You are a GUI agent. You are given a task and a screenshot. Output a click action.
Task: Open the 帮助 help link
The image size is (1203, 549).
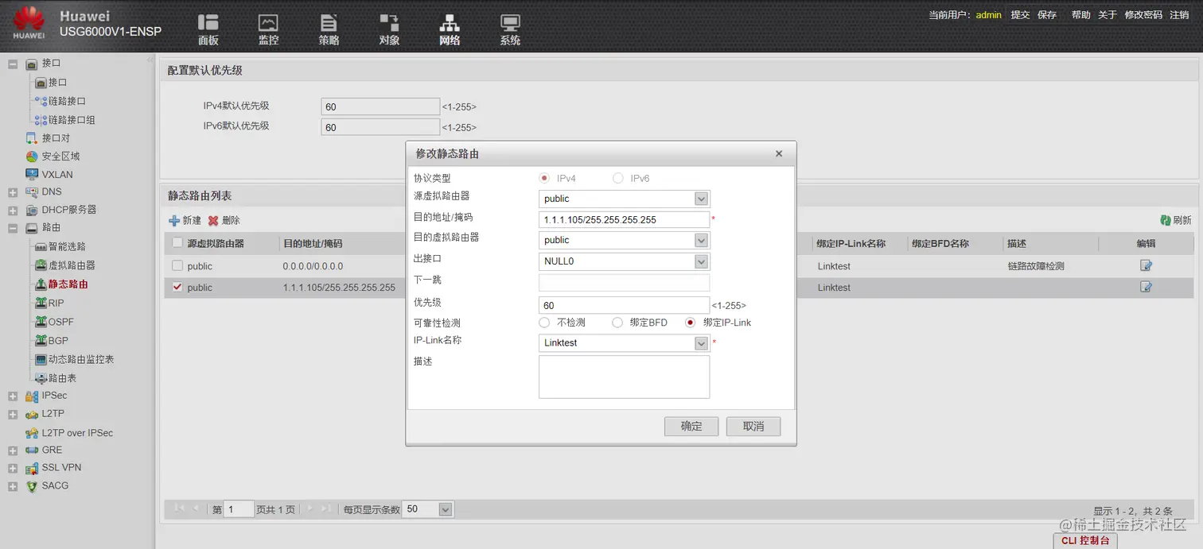(1080, 15)
